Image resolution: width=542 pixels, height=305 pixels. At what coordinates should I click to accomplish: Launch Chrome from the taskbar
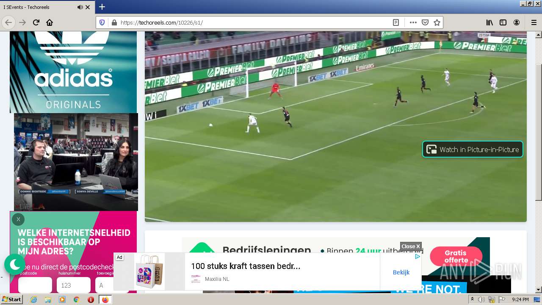tap(76, 299)
